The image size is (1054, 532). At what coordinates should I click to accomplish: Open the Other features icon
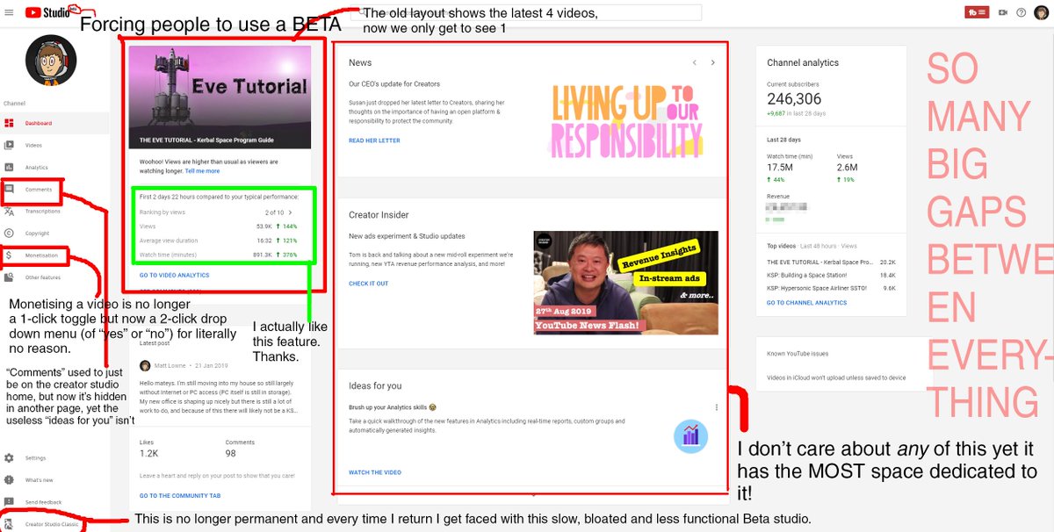[x=9, y=277]
